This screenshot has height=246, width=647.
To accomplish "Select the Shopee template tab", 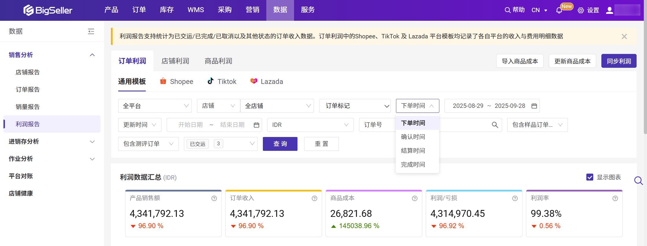I will 176,82.
